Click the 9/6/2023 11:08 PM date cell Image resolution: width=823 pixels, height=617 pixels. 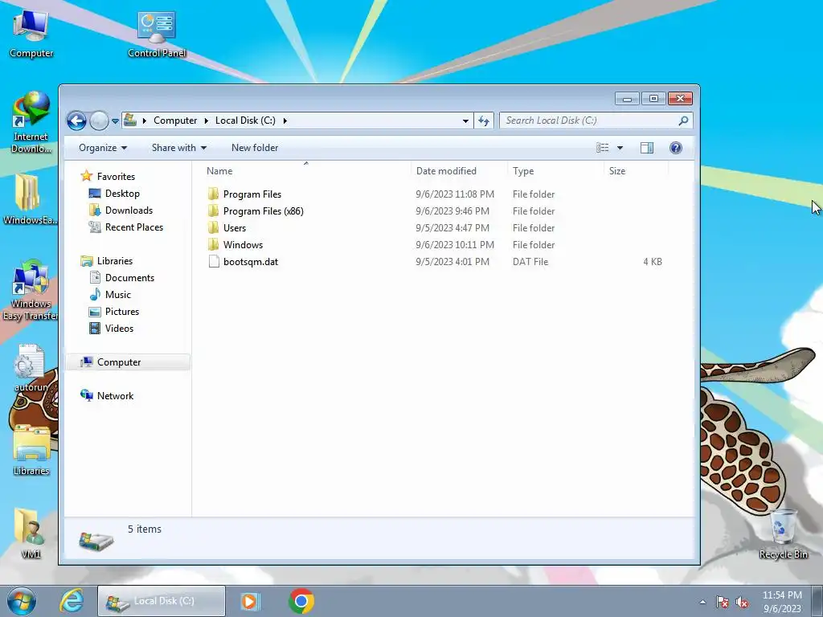(x=455, y=194)
